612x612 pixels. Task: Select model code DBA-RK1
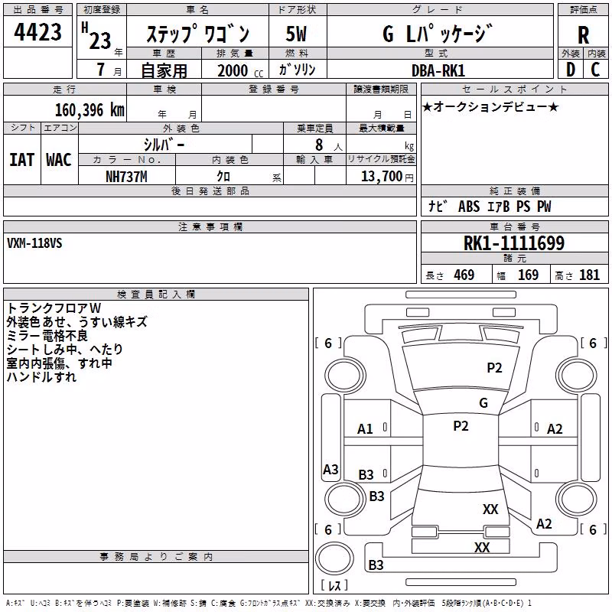pyautogui.click(x=438, y=70)
